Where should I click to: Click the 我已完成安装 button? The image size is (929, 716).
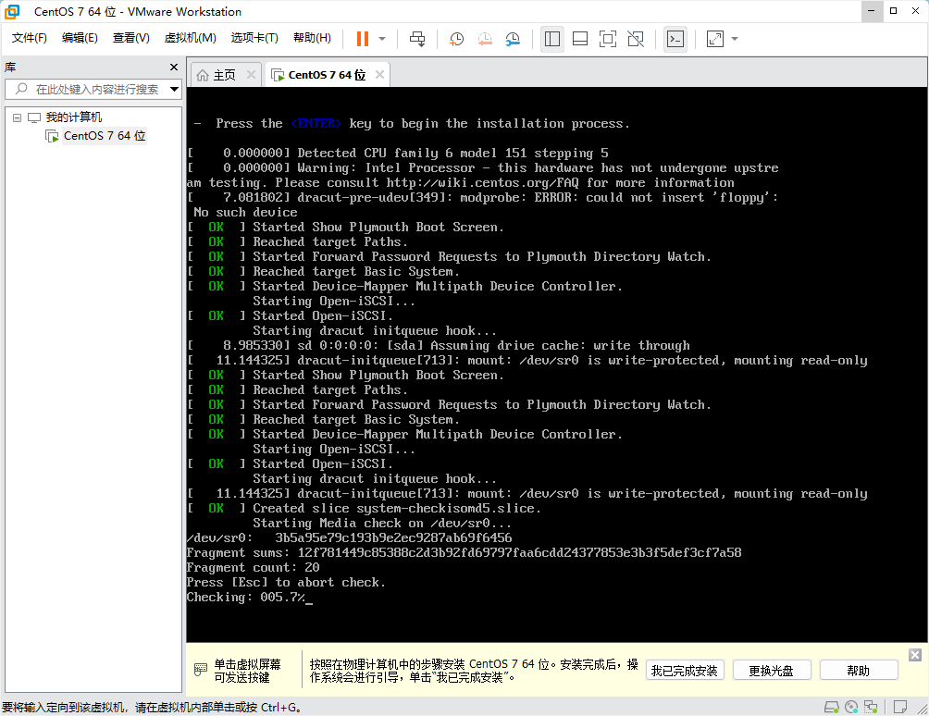point(685,671)
